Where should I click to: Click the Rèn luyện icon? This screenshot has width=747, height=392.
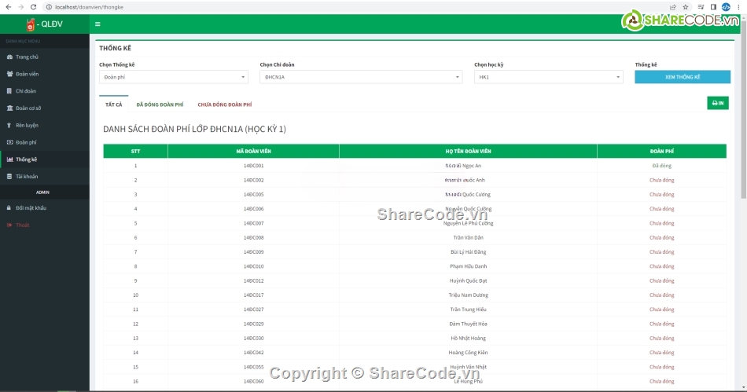[9, 126]
